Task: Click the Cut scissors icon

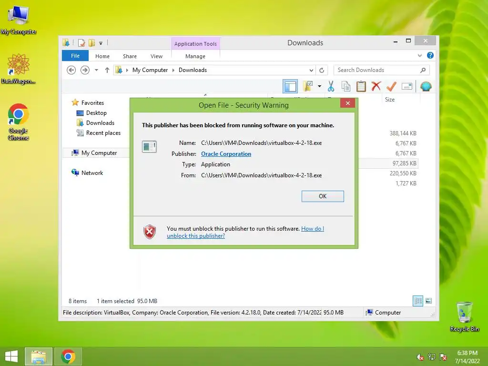Action: click(x=331, y=86)
